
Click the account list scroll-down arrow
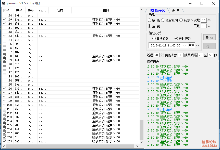[x=141, y=142]
